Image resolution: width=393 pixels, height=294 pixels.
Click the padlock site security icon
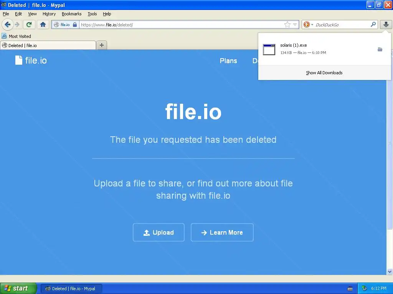[x=75, y=24]
